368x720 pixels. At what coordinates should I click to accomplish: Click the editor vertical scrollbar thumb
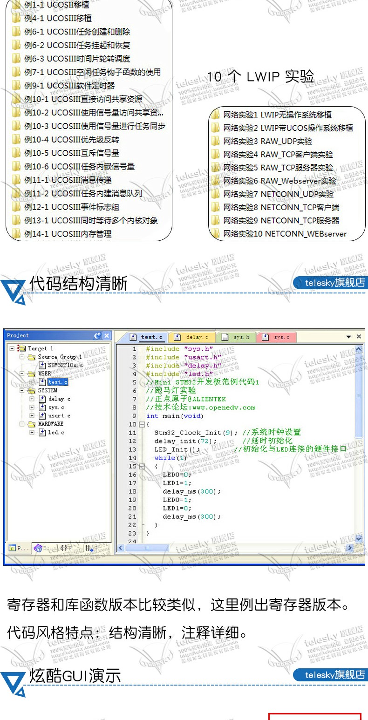359,395
